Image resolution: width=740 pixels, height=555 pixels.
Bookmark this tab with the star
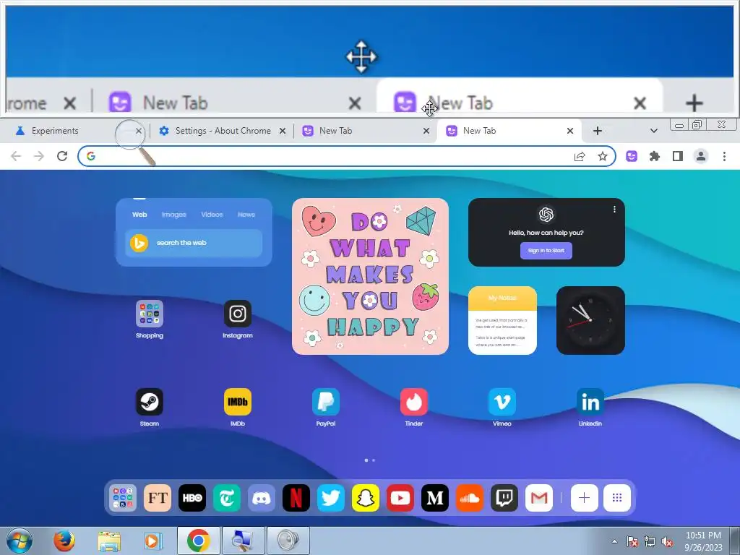[603, 156]
